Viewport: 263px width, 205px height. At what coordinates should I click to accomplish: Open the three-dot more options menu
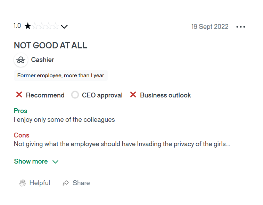pyautogui.click(x=241, y=27)
